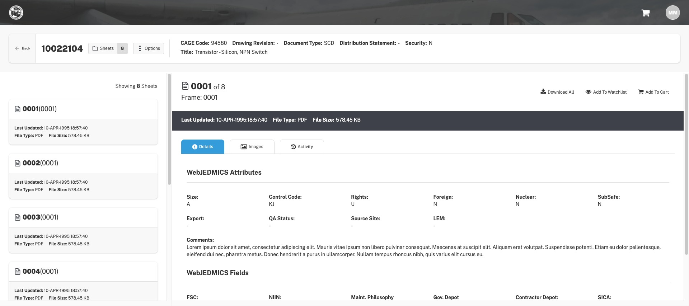The height and width of the screenshot is (306, 689).
Task: Select the Details tab
Action: pos(203,147)
